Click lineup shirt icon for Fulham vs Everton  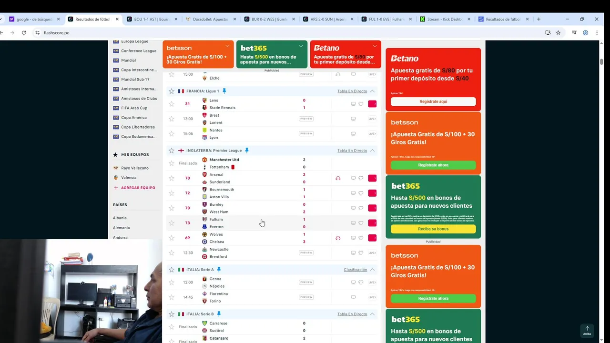coord(361,223)
